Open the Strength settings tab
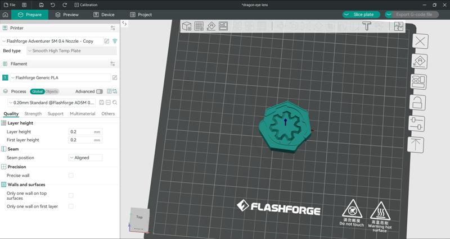Viewport: 450px width, 239px height. point(33,114)
